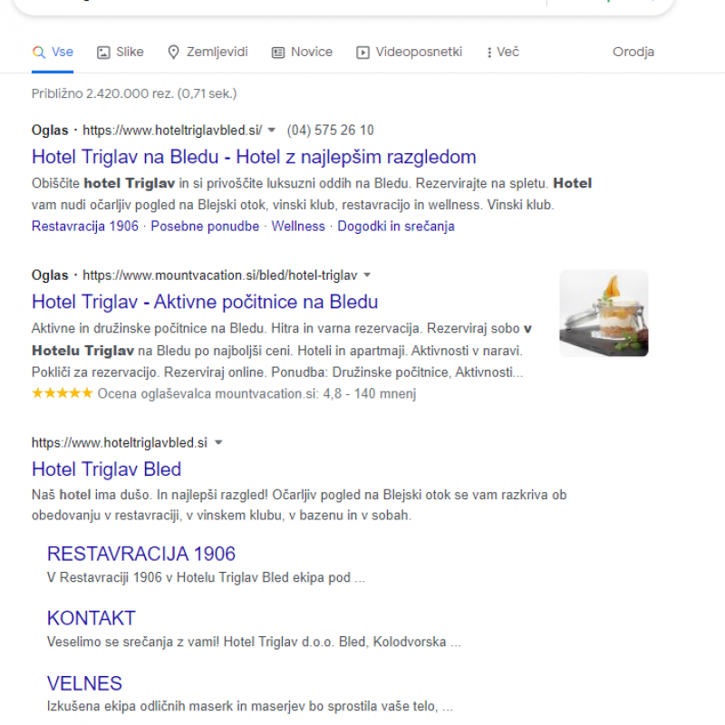The image size is (725, 725).
Task: Click the mountvacation.si/bled/hotel-triglav URL
Action: point(220,275)
